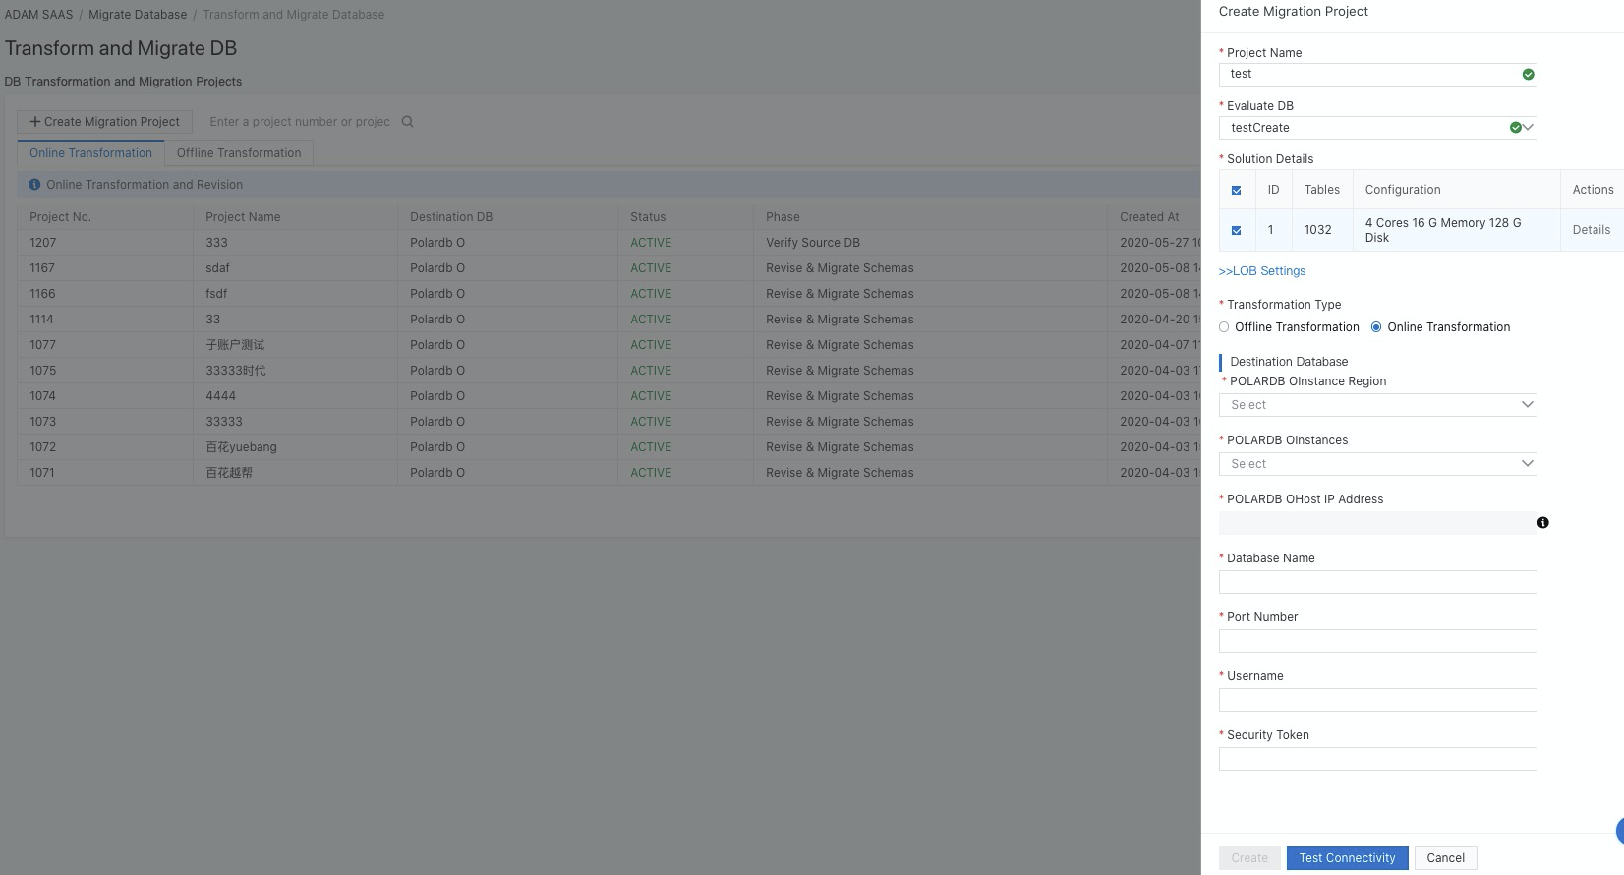1624x875 pixels.
Task: Click project number 1114
Action: (41, 320)
